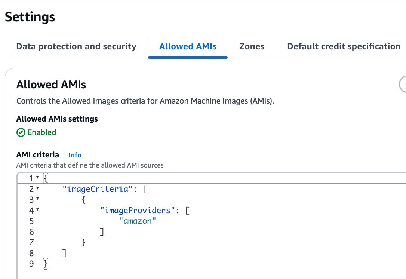The height and width of the screenshot is (279, 406).
Task: Click the "imageProviders" key in the editor
Action: coord(138,210)
